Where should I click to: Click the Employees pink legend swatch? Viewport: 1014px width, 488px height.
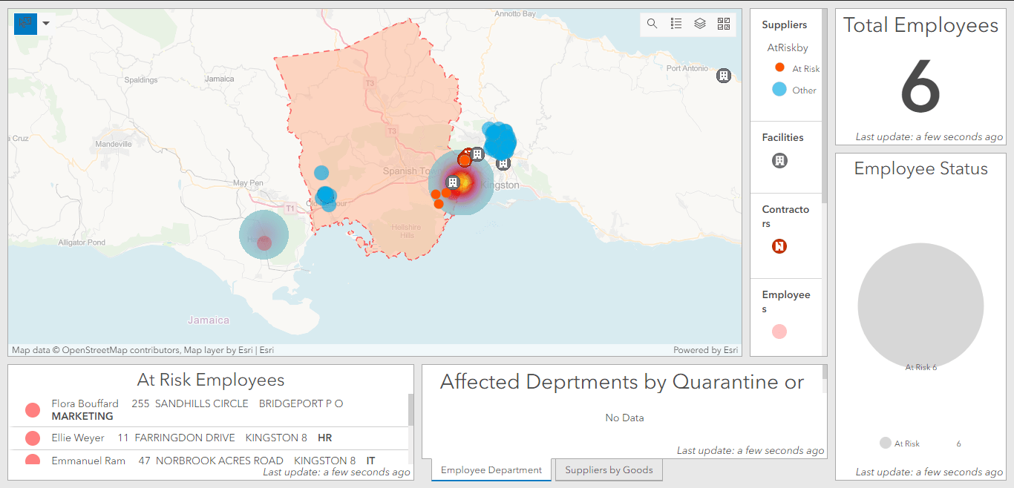point(779,332)
